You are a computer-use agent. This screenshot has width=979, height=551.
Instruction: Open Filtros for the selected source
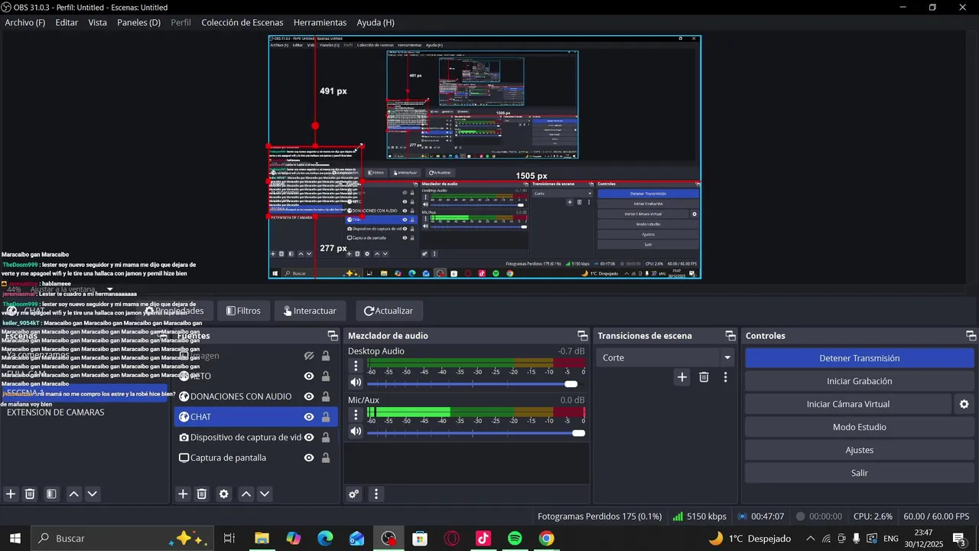click(x=243, y=311)
